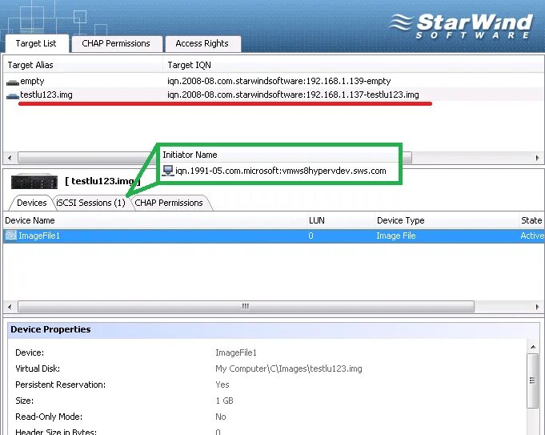
Task: Click the Size value 1 GB
Action: (x=225, y=401)
